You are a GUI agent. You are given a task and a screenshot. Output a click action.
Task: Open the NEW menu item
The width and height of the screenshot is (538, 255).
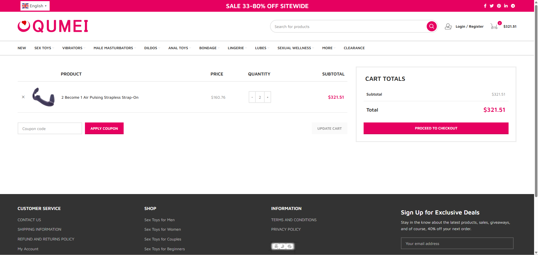pos(22,48)
